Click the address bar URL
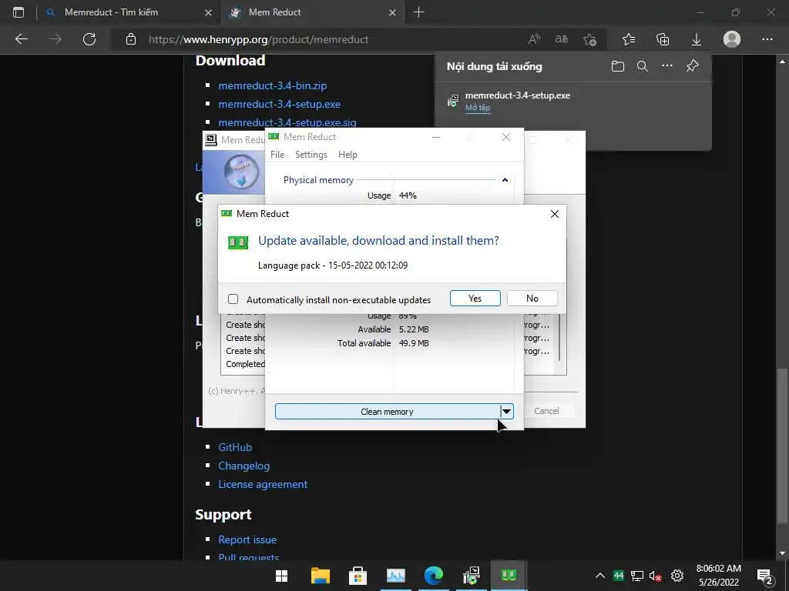 pos(259,39)
